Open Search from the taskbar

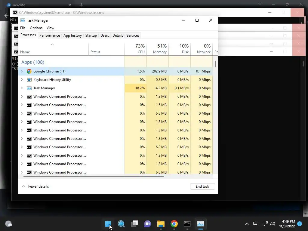(121, 224)
